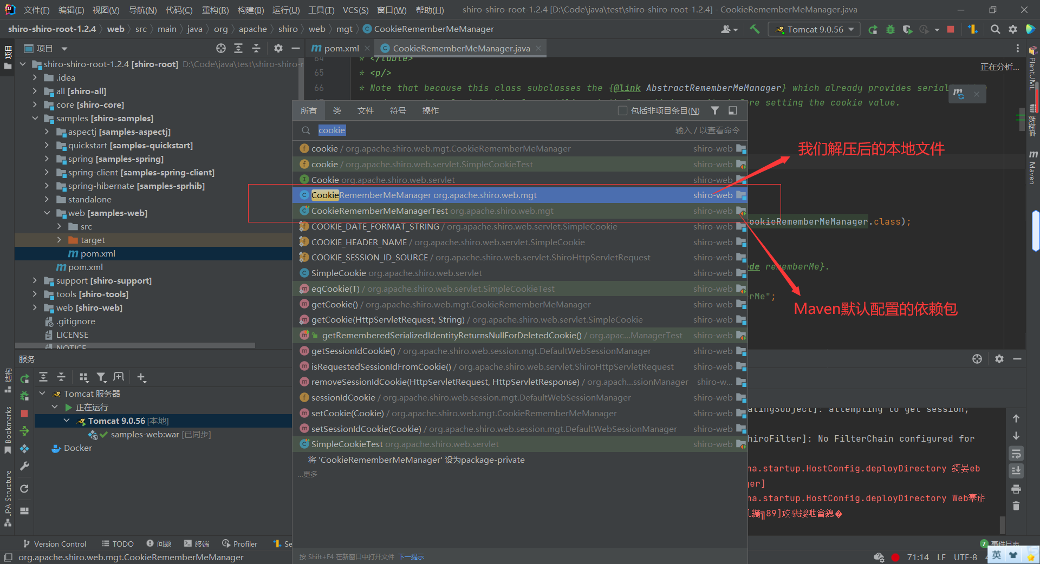This screenshot has width=1040, height=564.
Task: Expand all nodes in Project panel toolbar
Action: (x=238, y=48)
